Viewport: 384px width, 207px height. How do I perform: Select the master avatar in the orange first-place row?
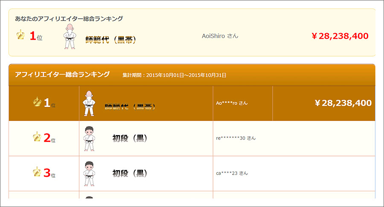(x=89, y=103)
